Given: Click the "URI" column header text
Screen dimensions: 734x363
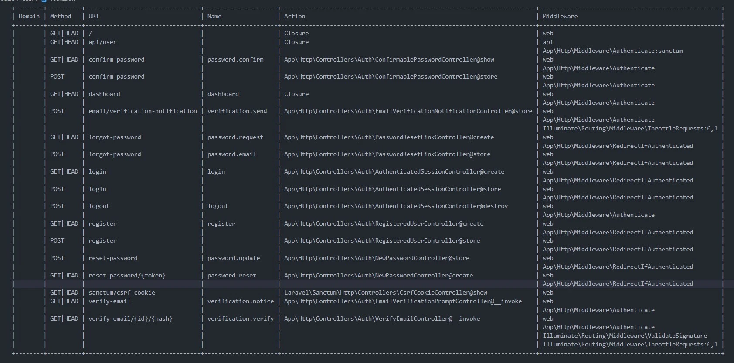Looking at the screenshot, I should click(x=94, y=17).
